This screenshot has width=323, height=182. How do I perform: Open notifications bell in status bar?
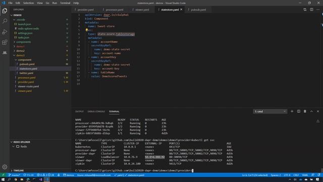point(318,175)
